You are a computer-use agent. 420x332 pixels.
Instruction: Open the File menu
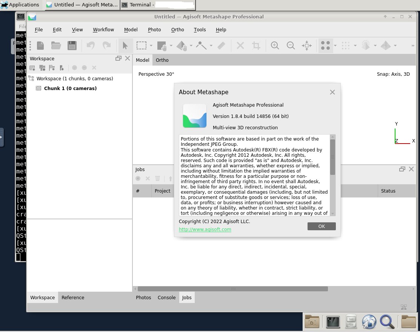point(38,30)
